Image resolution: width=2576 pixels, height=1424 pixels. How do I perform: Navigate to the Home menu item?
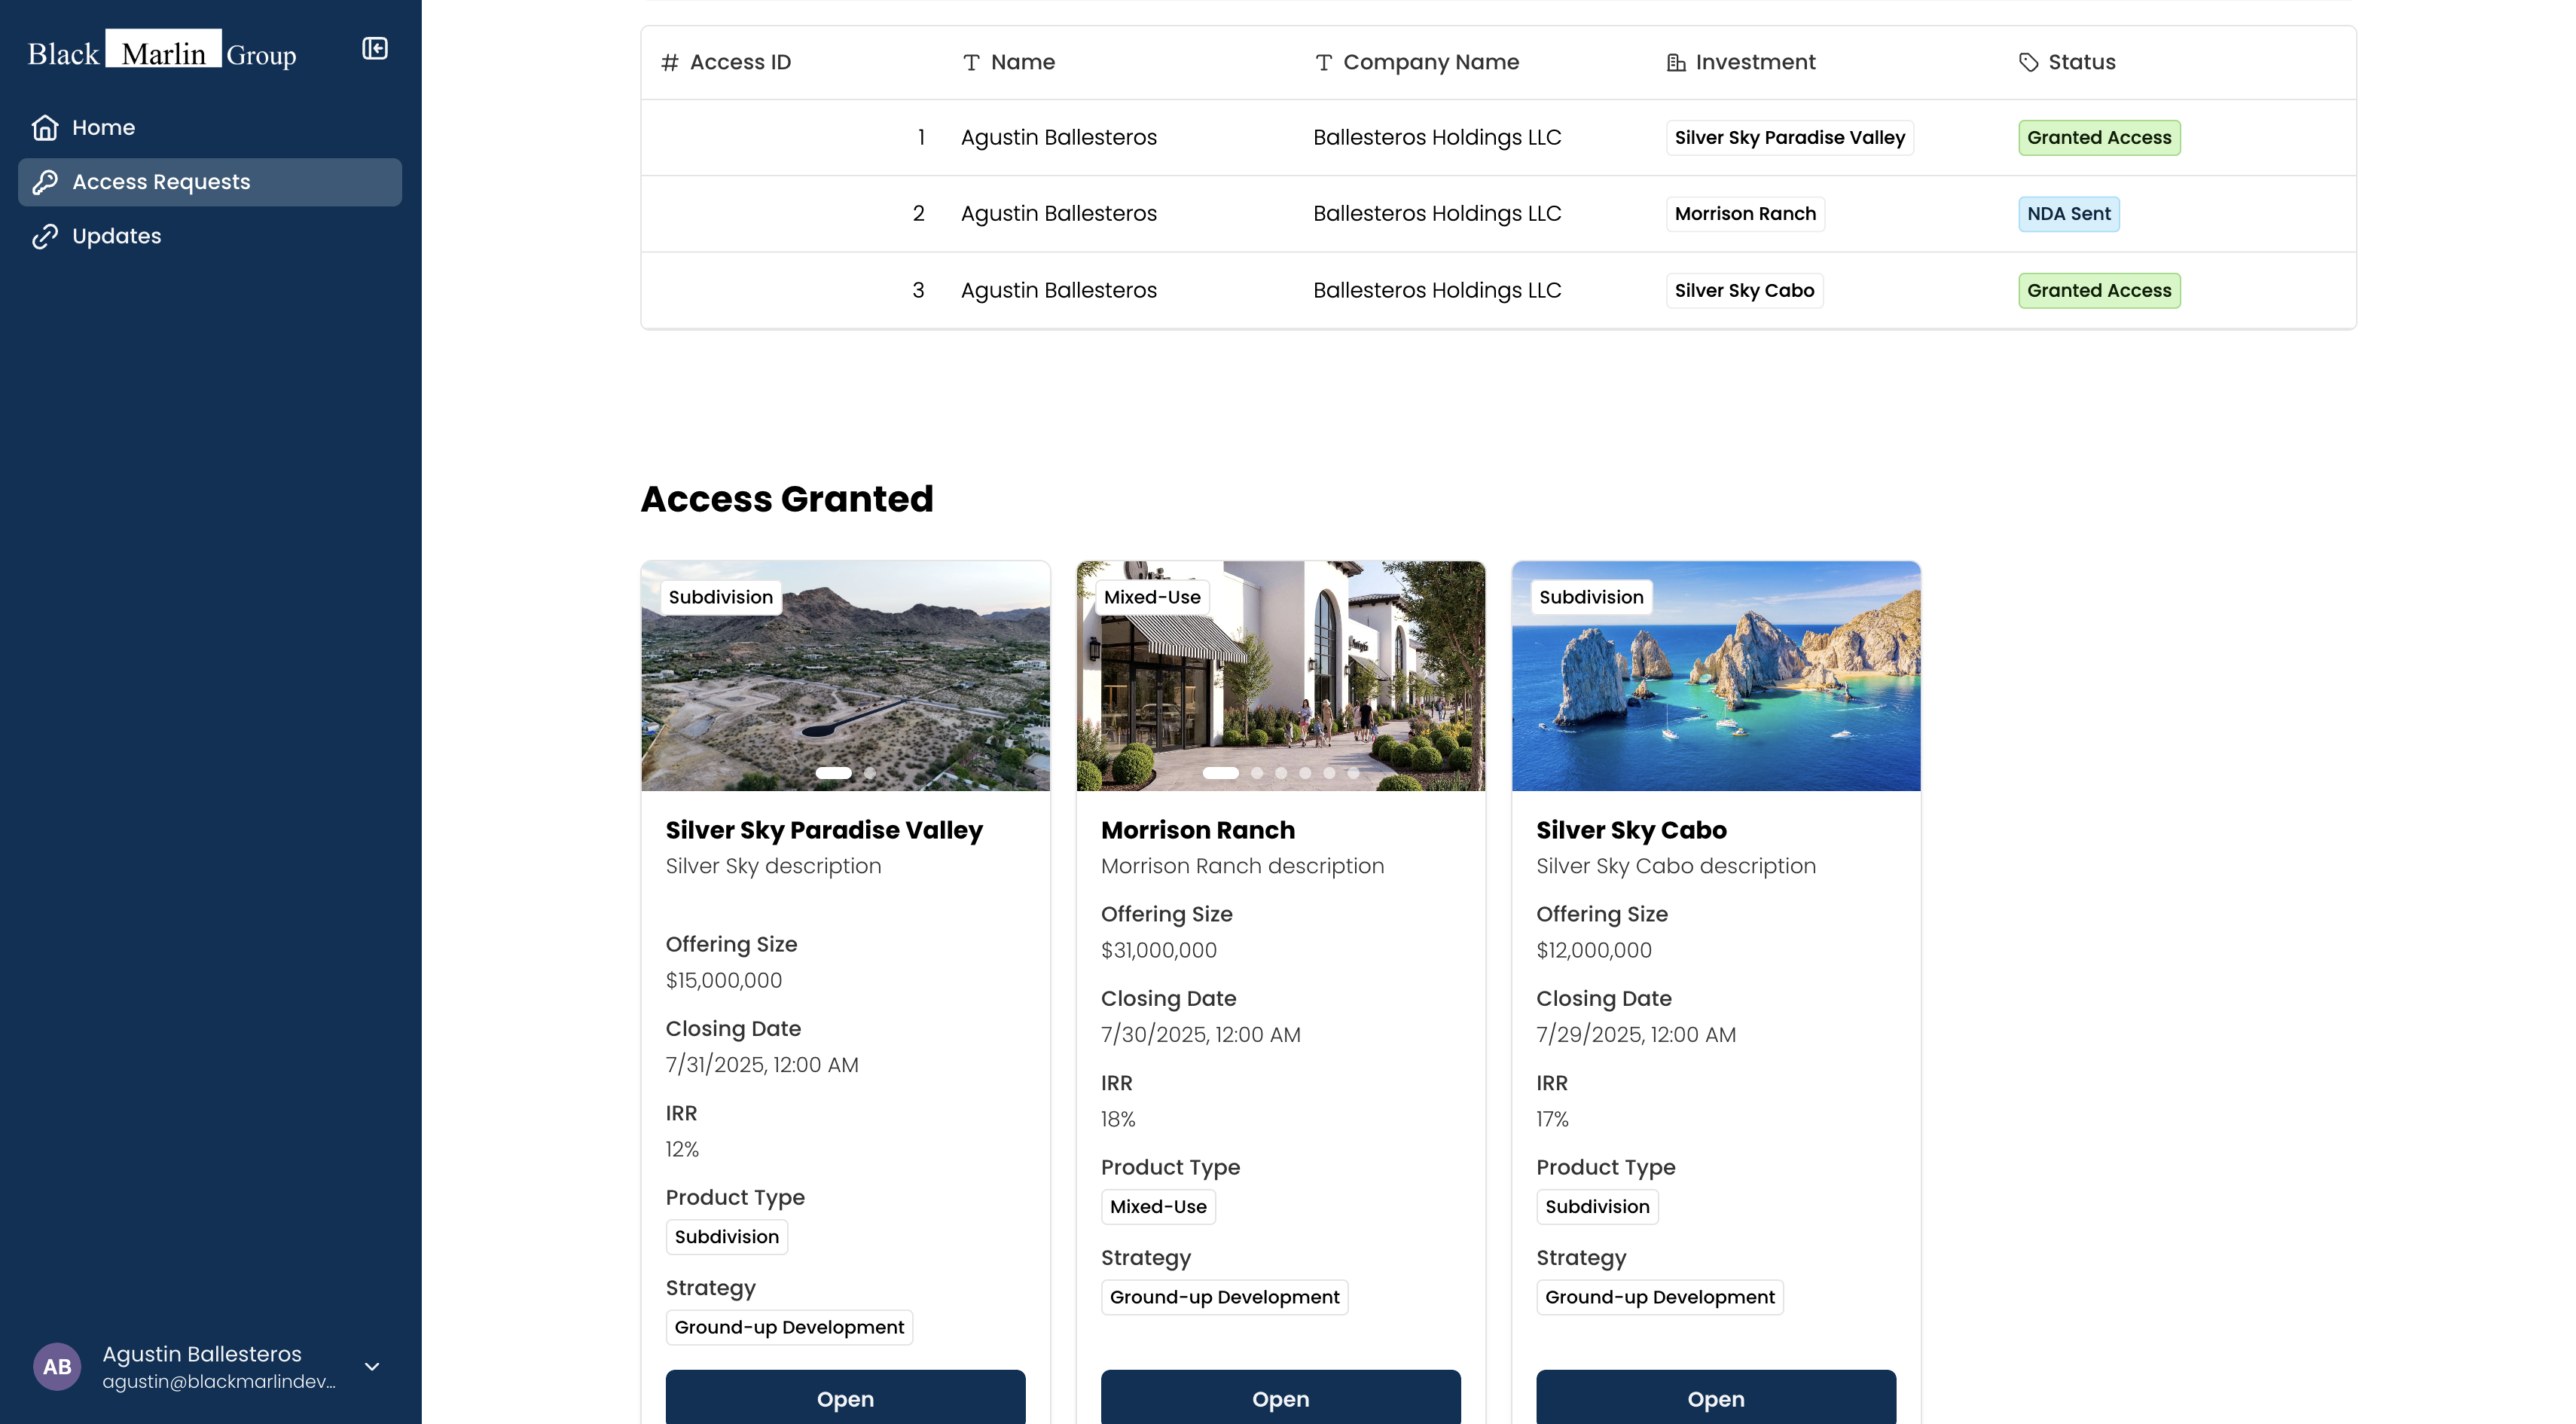pyautogui.click(x=103, y=128)
